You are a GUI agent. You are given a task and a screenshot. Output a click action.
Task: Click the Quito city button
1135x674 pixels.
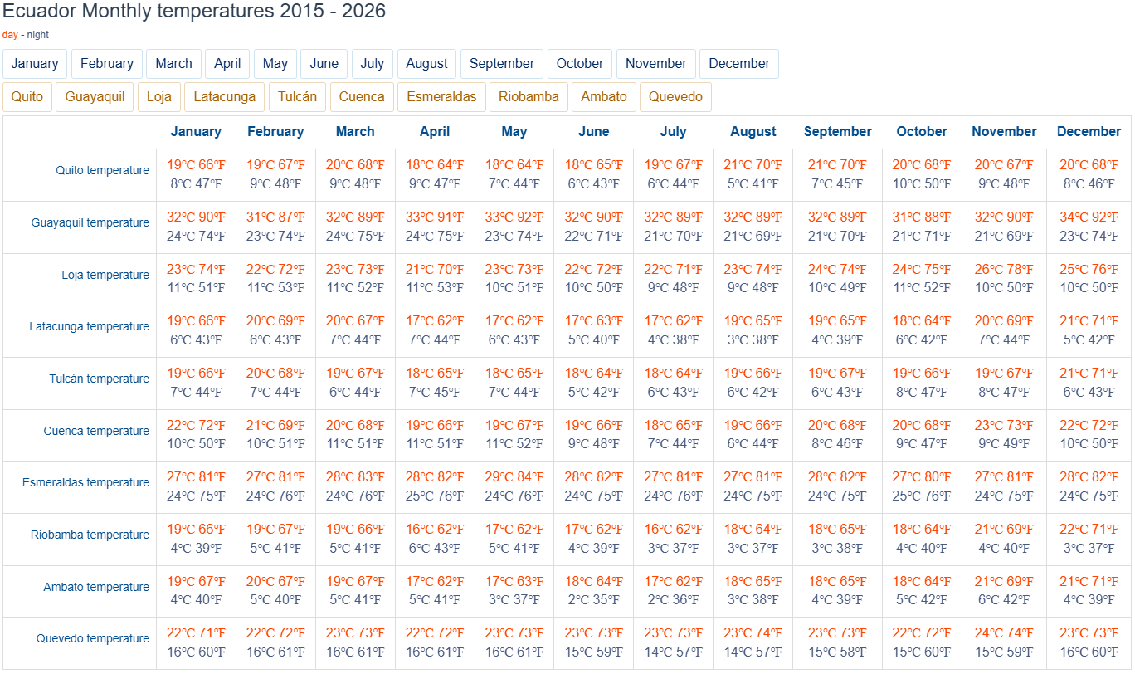[27, 97]
